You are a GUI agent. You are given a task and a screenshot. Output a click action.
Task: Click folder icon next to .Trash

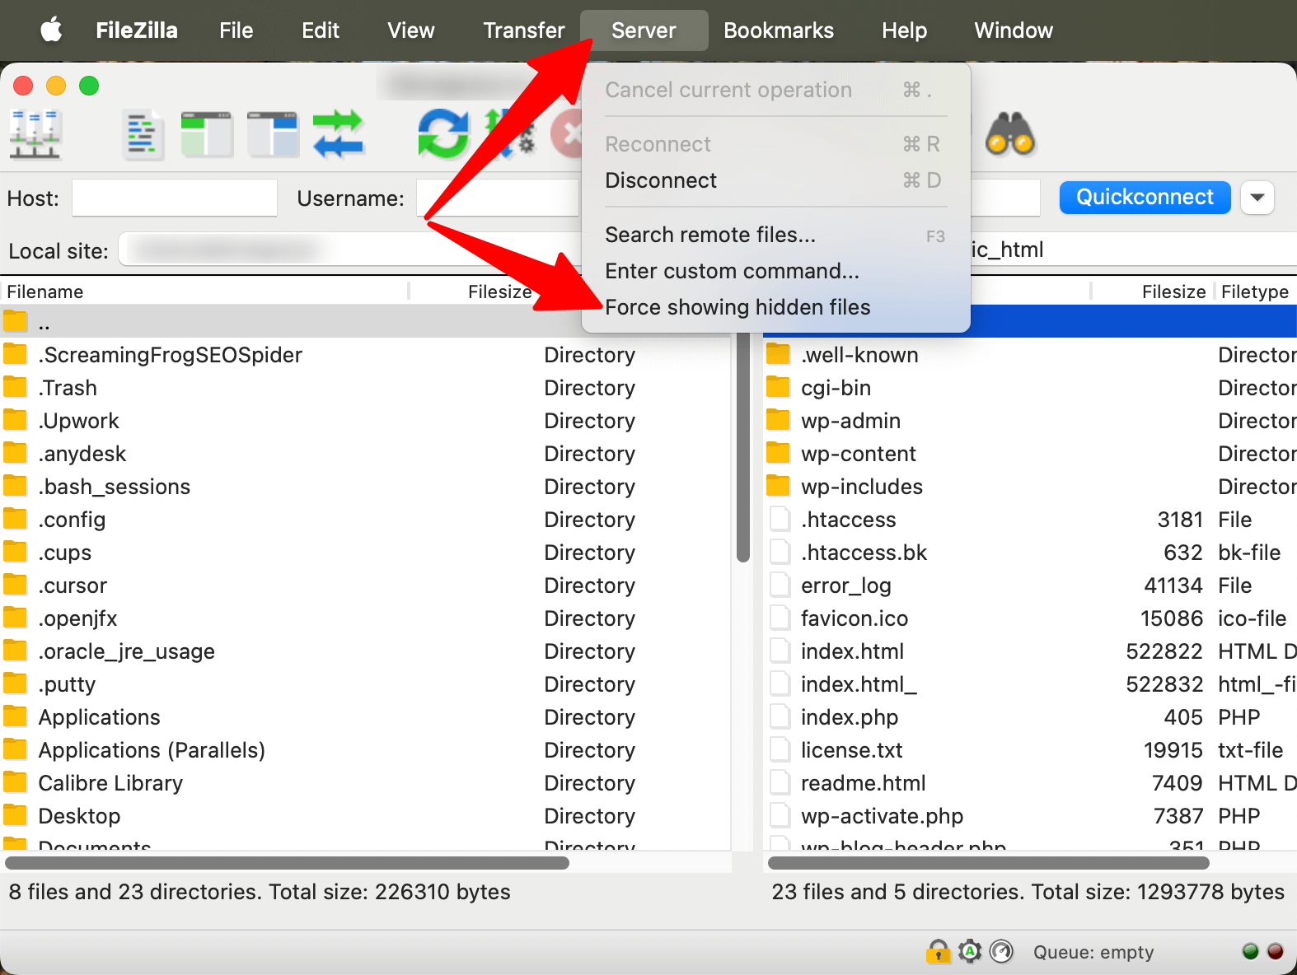click(15, 387)
